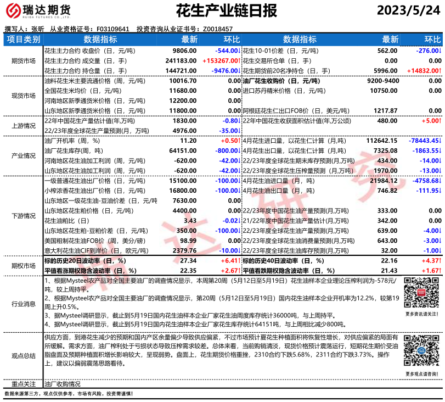Click the +153267.00 volume change value
Image resolution: width=445 pixels, height=402 pixels.
pyautogui.click(x=221, y=60)
